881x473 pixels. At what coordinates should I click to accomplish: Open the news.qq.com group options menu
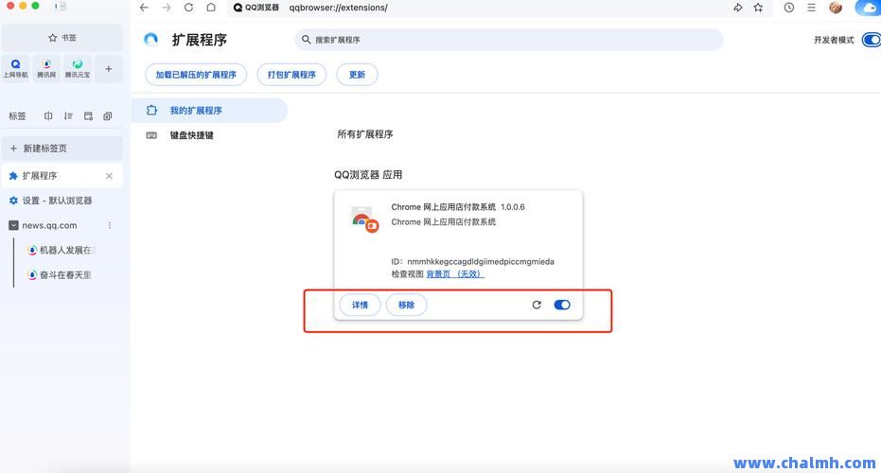click(110, 225)
